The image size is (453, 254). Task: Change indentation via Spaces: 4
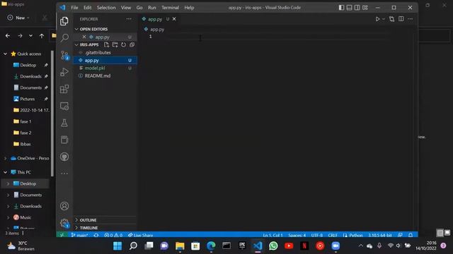coord(297,235)
